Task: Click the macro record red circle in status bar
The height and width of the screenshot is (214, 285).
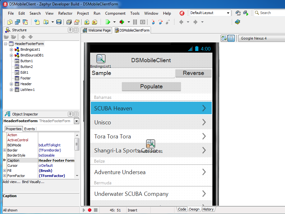Action: click(89, 210)
